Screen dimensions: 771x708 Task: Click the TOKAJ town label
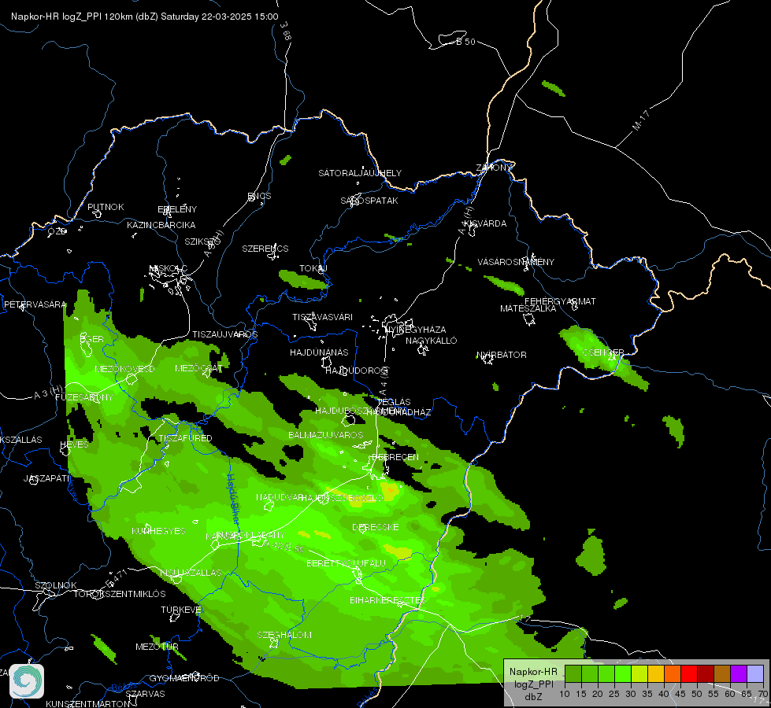click(x=313, y=269)
